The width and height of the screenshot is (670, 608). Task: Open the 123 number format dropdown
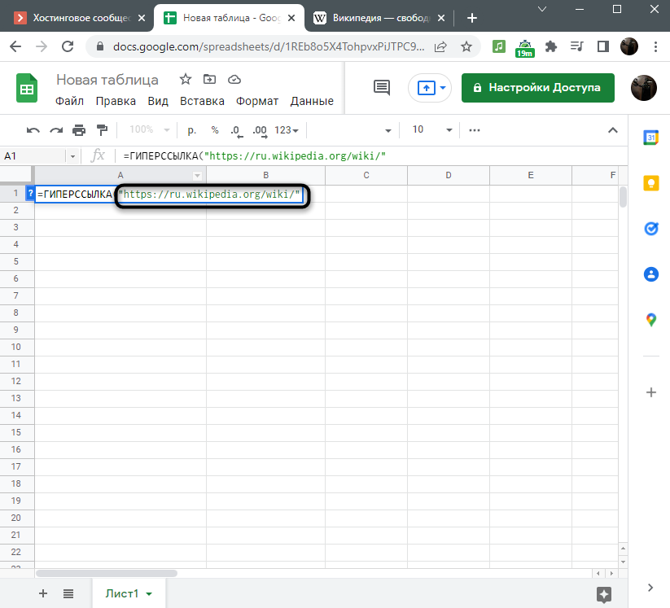(x=287, y=130)
